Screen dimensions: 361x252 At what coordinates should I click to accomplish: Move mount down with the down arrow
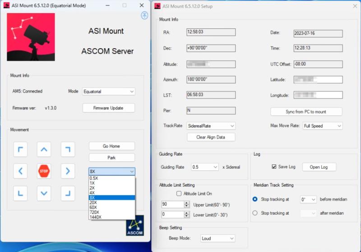point(44,193)
